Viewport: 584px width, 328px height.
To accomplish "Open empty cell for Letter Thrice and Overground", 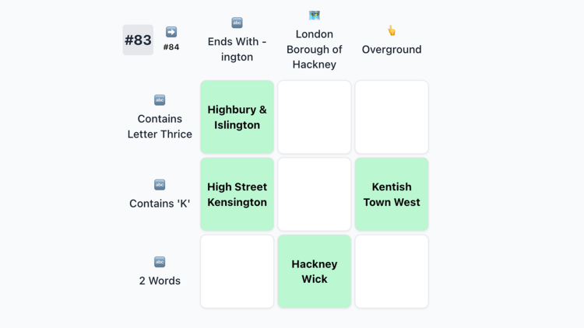I will pos(392,117).
